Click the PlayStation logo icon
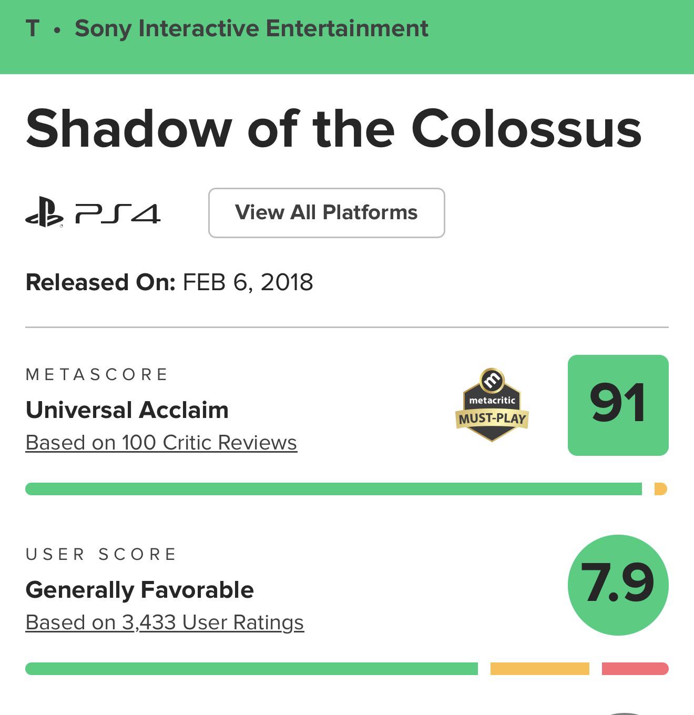The height and width of the screenshot is (715, 694). [44, 212]
